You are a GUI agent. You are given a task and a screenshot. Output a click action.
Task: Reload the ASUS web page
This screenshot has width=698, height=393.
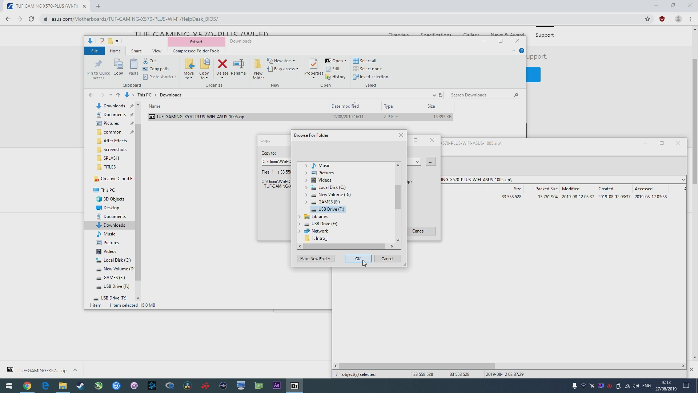tap(31, 19)
